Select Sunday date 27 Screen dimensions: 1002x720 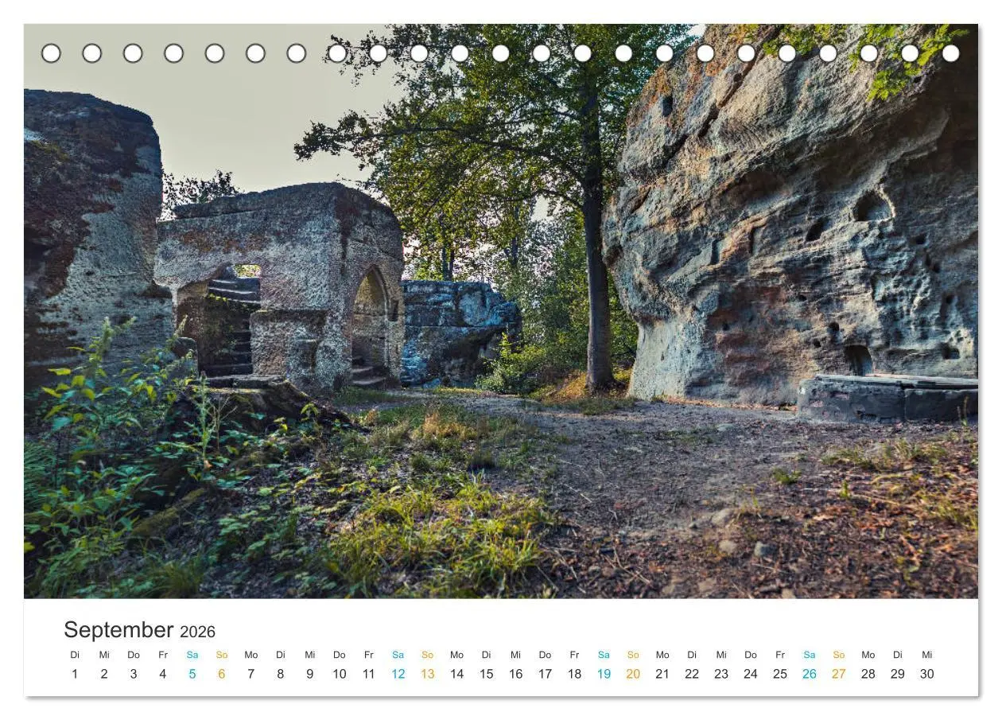[x=839, y=674]
